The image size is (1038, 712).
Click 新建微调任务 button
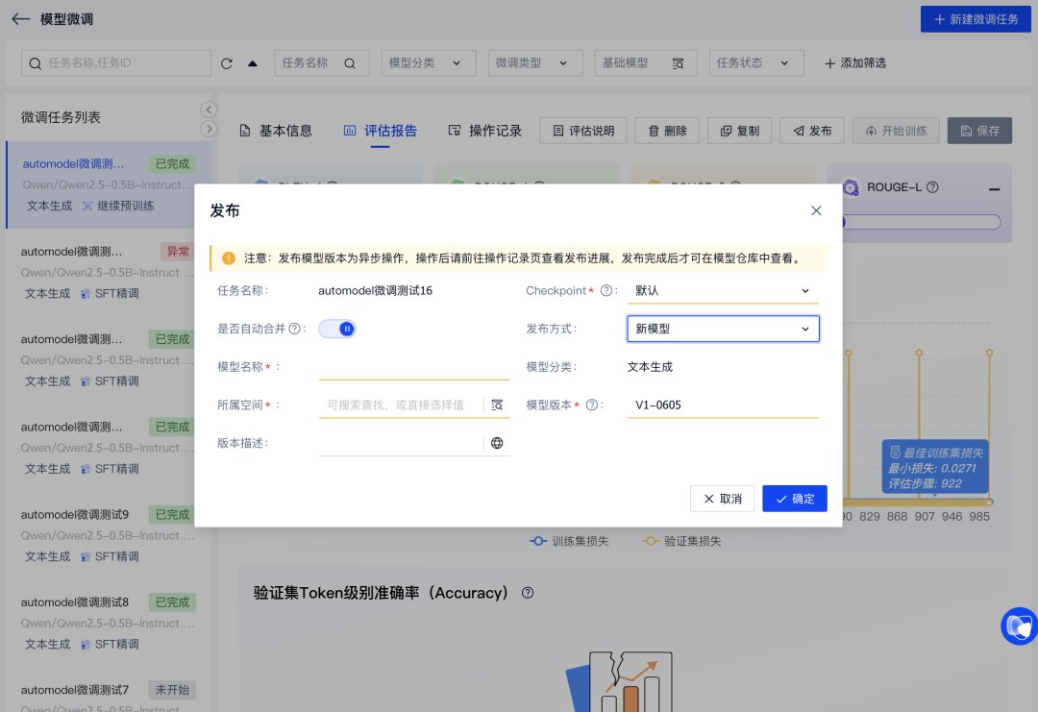point(976,19)
